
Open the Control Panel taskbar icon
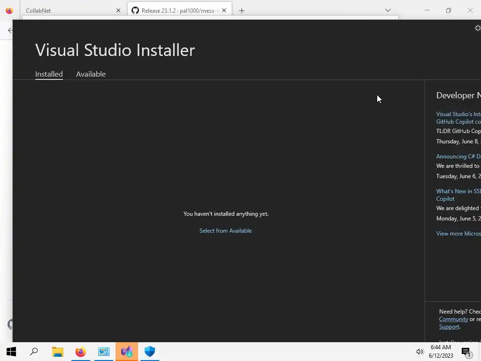click(104, 352)
